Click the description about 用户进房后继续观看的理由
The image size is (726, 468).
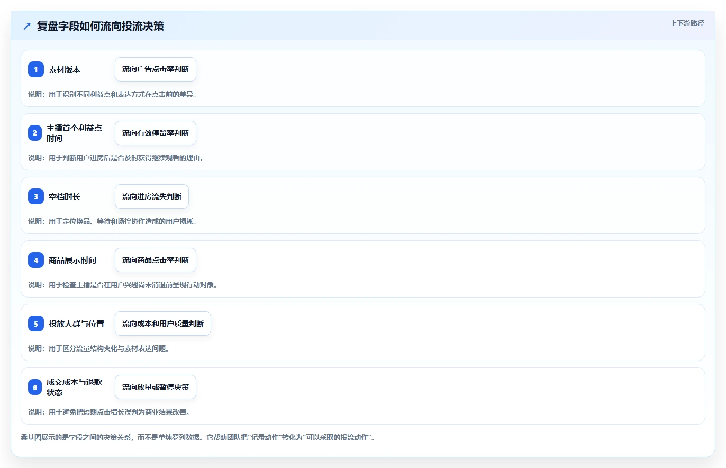116,158
